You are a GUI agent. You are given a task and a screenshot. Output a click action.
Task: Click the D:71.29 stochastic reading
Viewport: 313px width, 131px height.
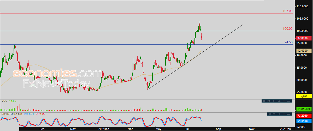point(40,114)
